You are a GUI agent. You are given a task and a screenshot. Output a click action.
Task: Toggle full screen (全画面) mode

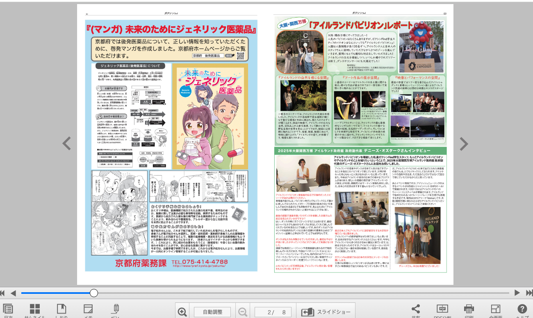495,310
